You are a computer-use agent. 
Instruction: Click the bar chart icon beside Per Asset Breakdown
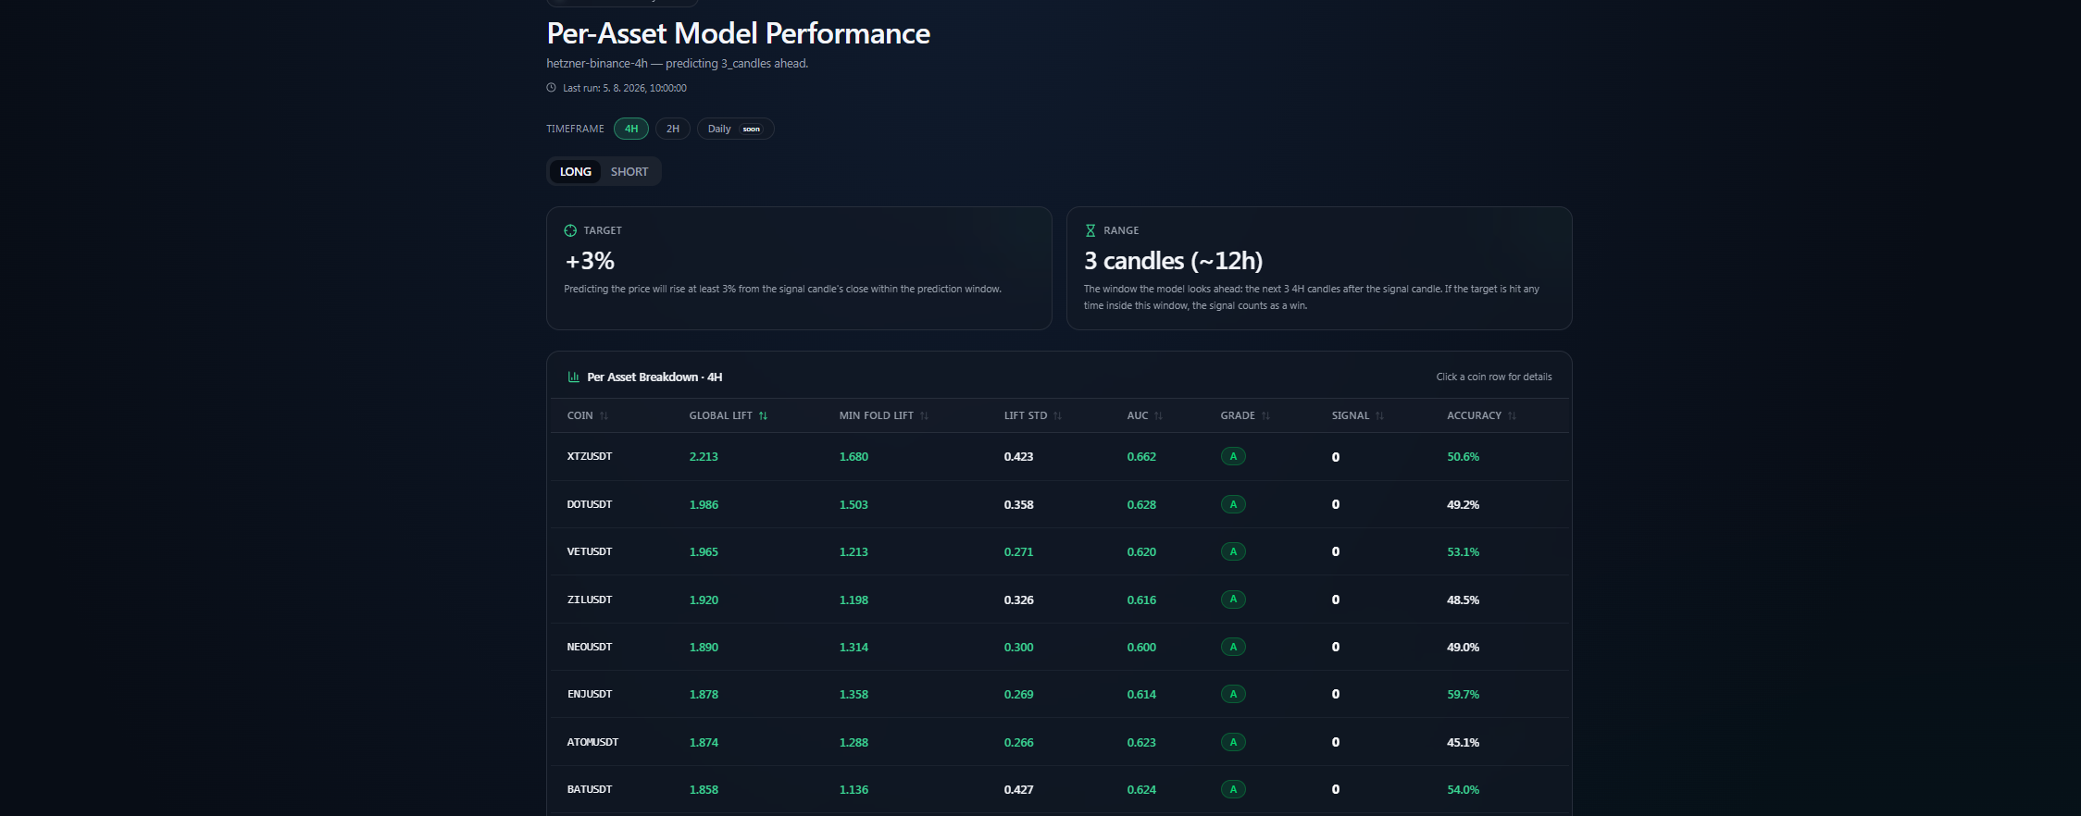573,377
